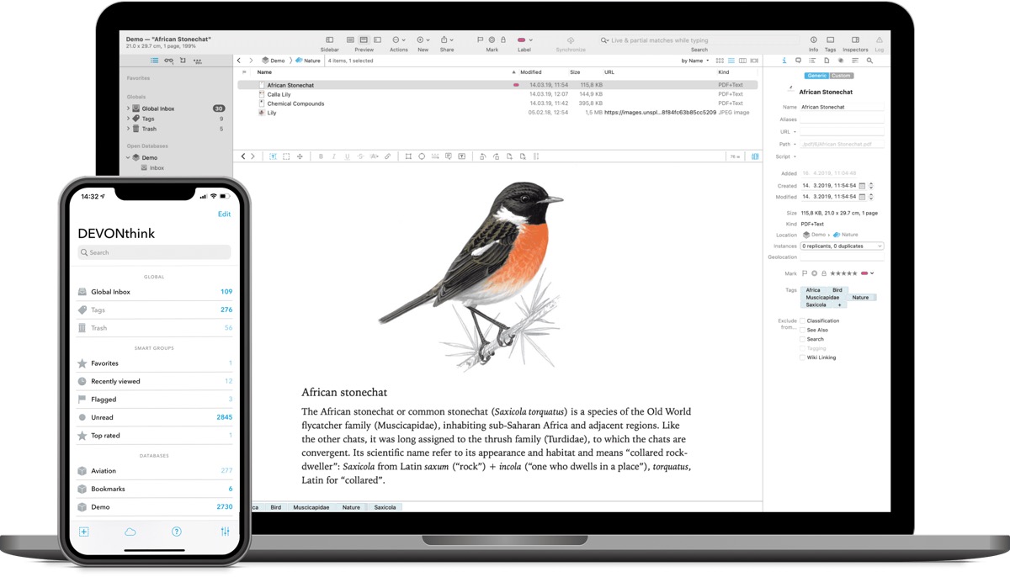Click the Tags icon in the toolbar
Screen dimensions: 1010x577
point(830,40)
